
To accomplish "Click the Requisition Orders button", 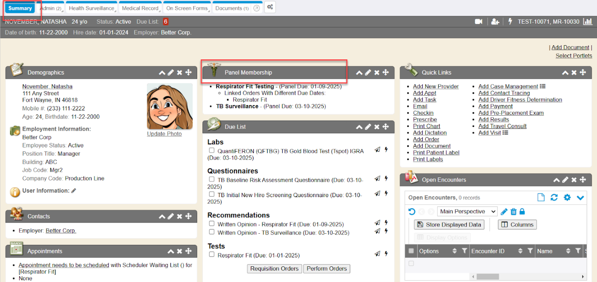I will 274,269.
